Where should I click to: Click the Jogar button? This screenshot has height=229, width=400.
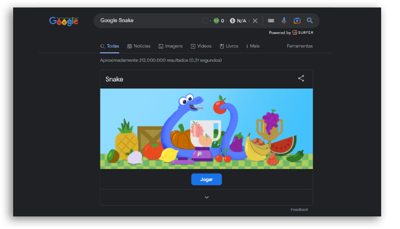coord(206,179)
